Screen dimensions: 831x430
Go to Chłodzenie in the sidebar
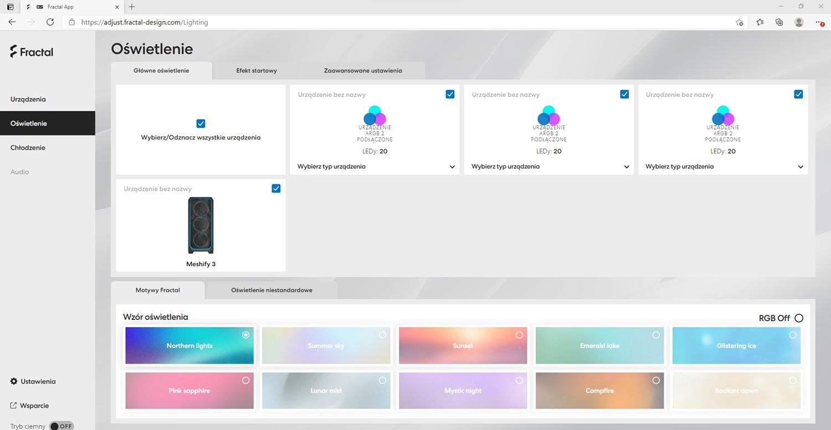pos(28,148)
